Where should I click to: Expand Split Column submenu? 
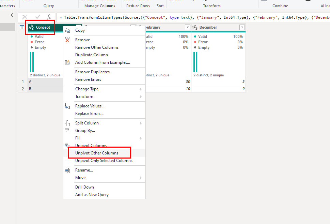[x=141, y=123]
